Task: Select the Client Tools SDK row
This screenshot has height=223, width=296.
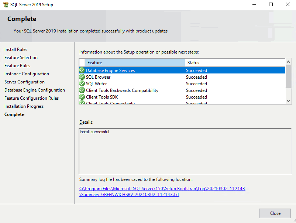Action: click(x=182, y=97)
